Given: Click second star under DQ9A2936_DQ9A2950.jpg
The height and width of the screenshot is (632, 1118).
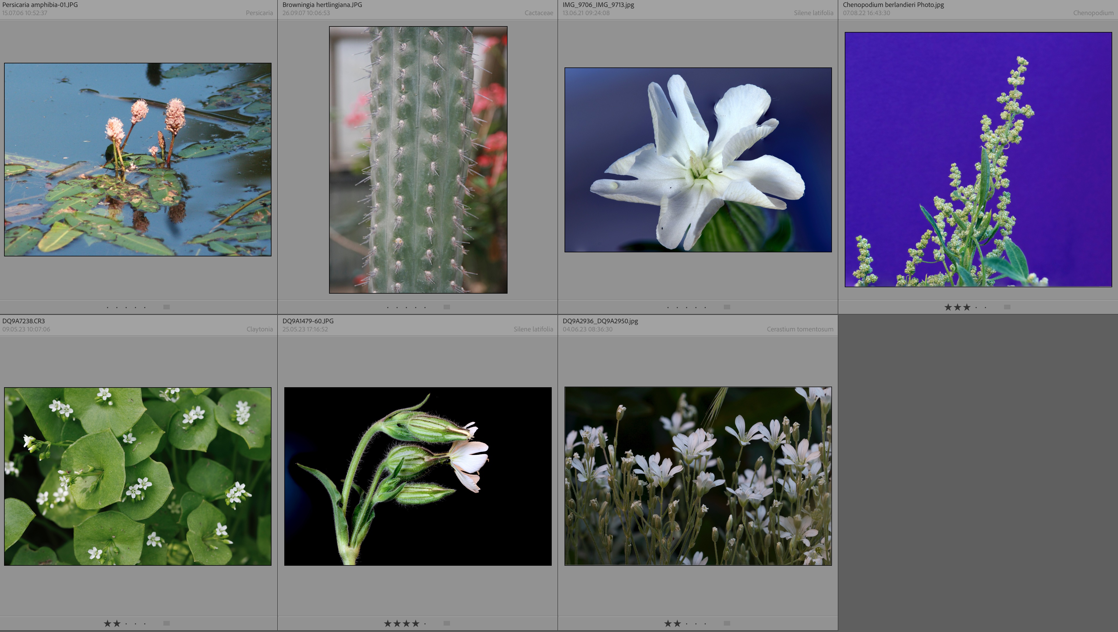Looking at the screenshot, I should pos(677,623).
